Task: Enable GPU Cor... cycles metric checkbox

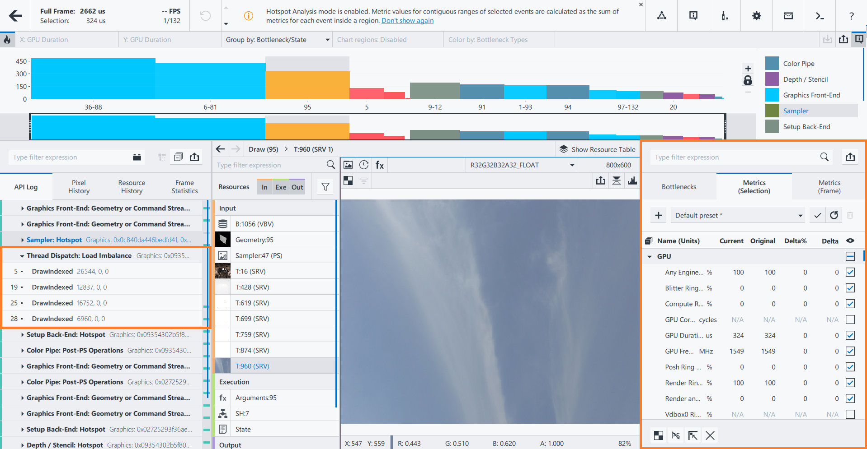Action: (850, 319)
